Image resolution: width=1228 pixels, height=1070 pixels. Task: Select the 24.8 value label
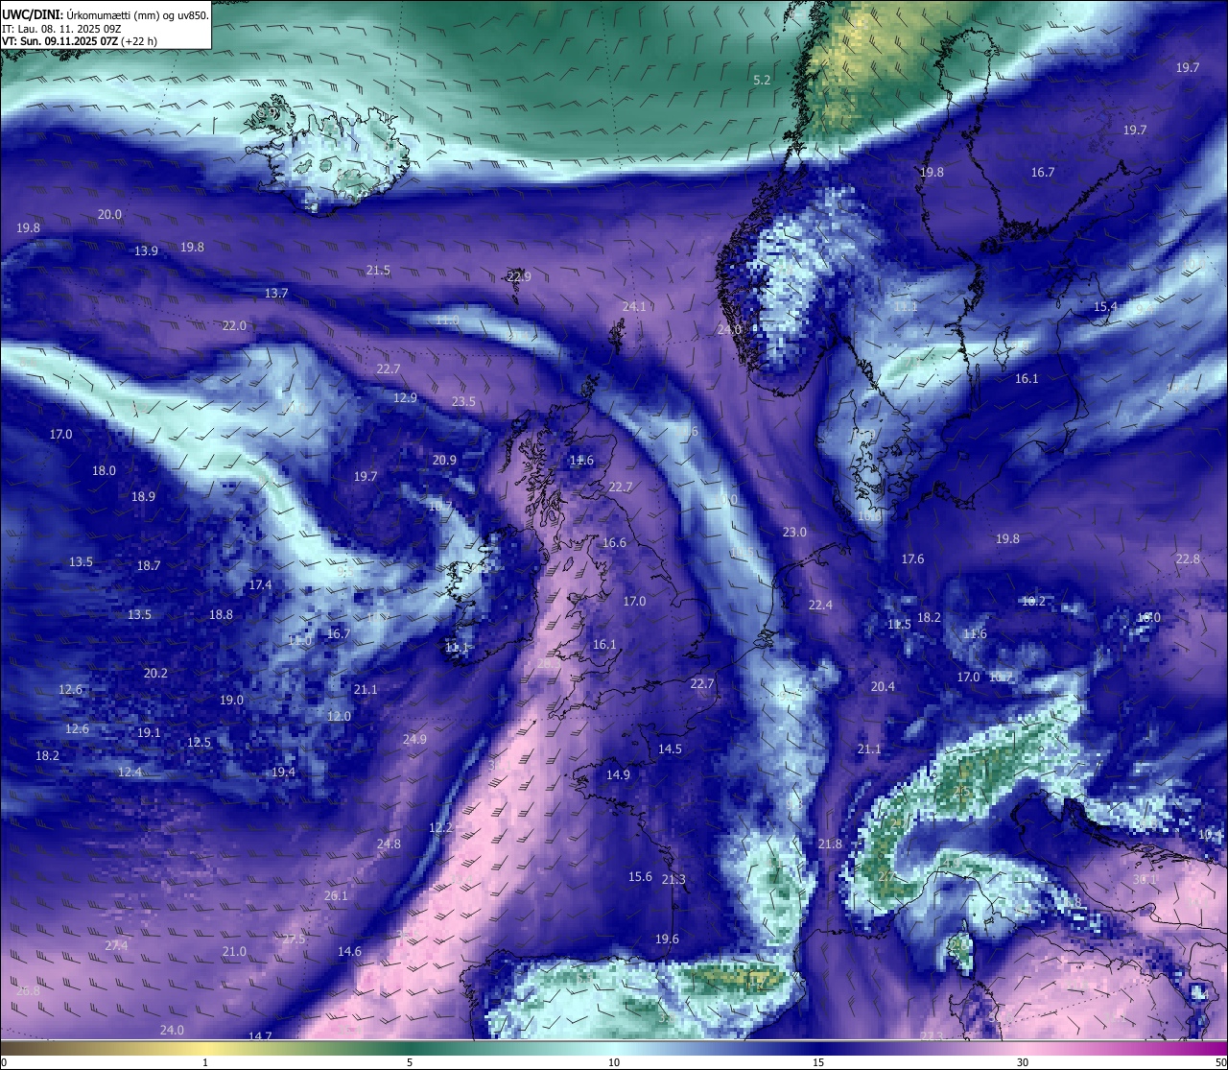pyautogui.click(x=389, y=844)
